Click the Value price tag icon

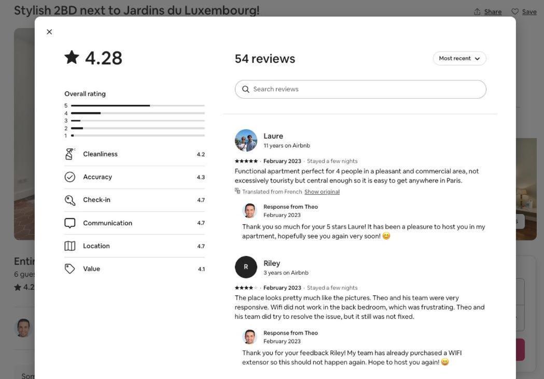point(69,269)
